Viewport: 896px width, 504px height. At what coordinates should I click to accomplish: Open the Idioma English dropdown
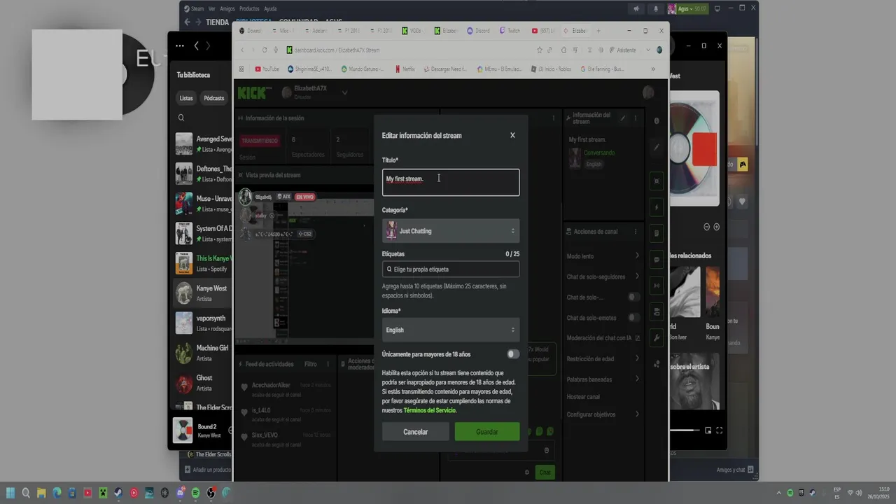(451, 330)
